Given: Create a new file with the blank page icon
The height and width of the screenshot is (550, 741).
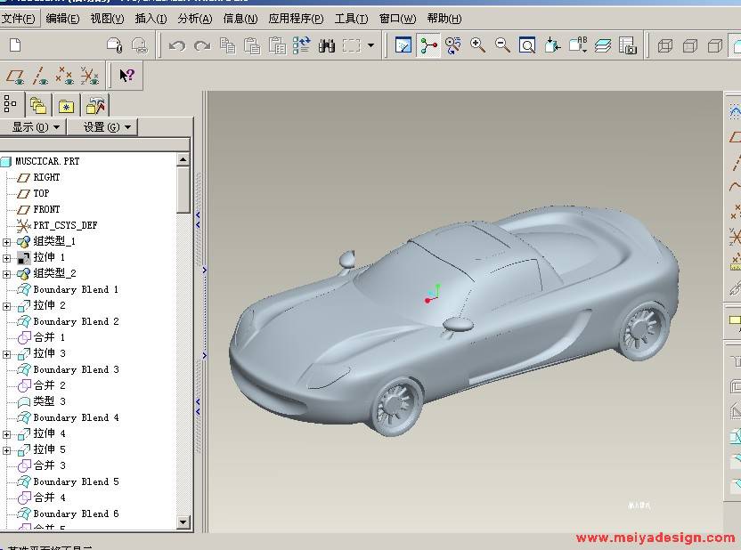Looking at the screenshot, I should [x=15, y=45].
